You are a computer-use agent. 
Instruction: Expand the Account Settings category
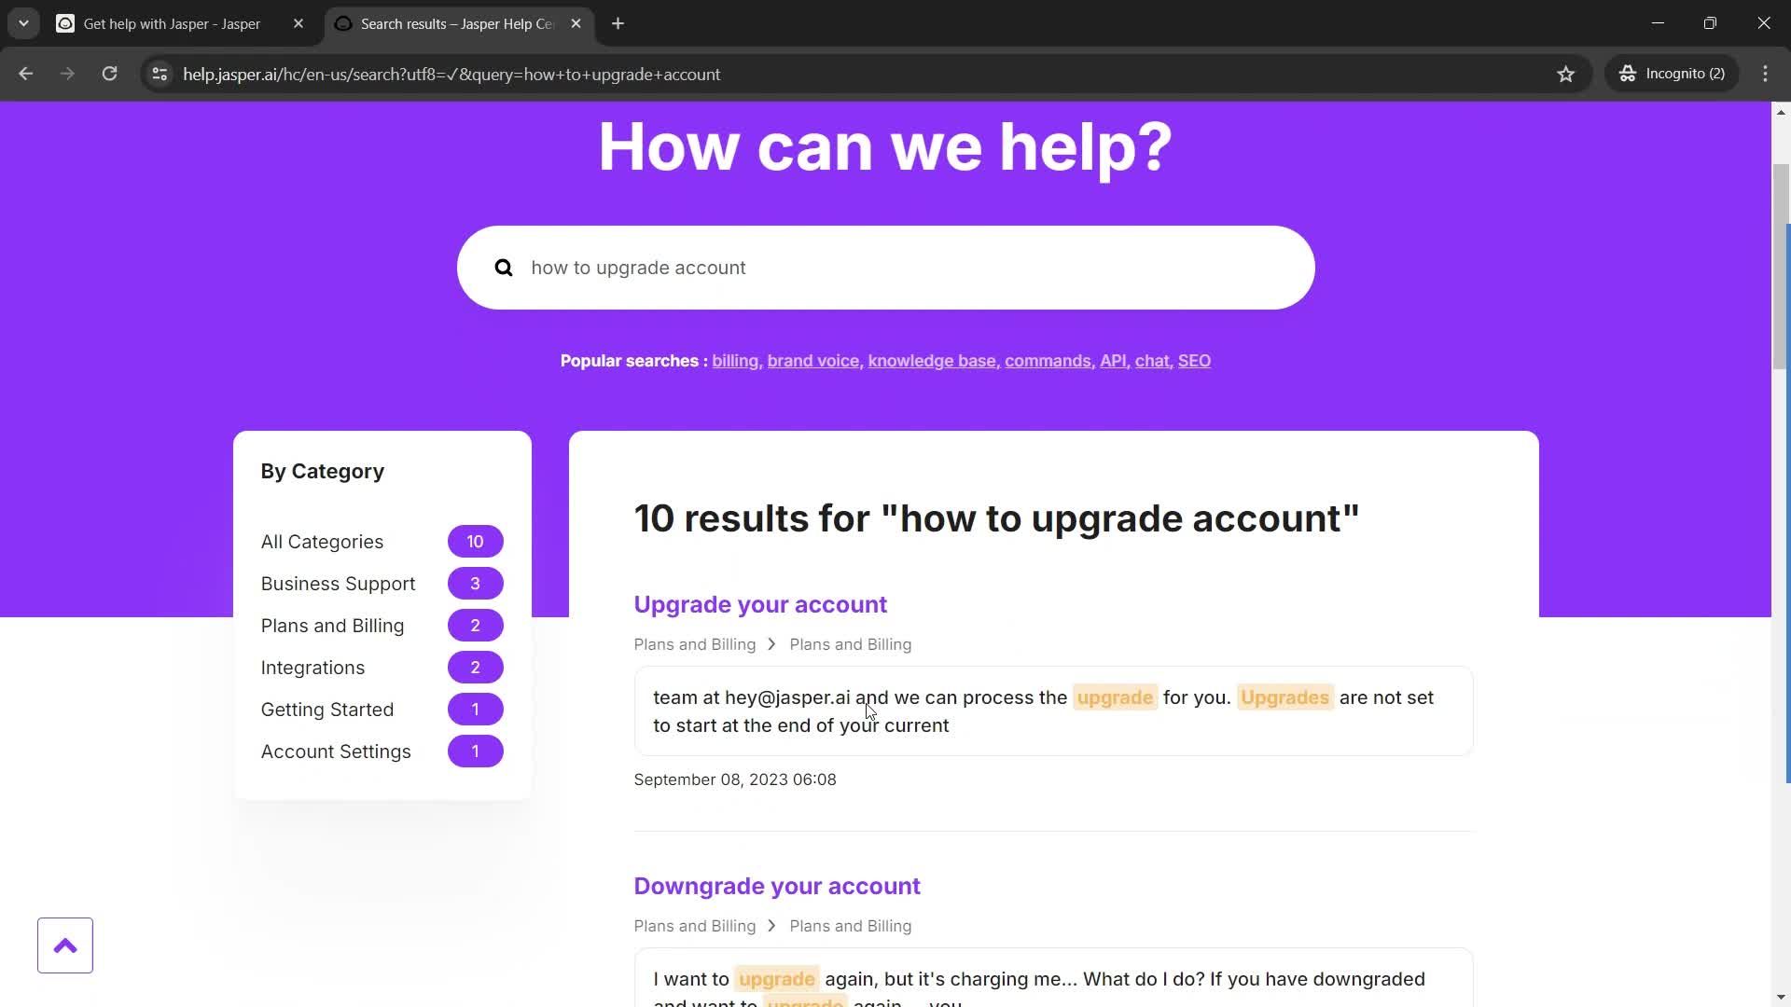coord(335,750)
